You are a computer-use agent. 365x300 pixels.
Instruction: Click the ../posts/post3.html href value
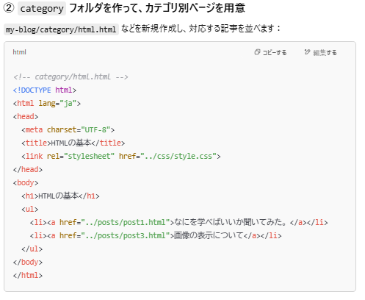(126, 235)
